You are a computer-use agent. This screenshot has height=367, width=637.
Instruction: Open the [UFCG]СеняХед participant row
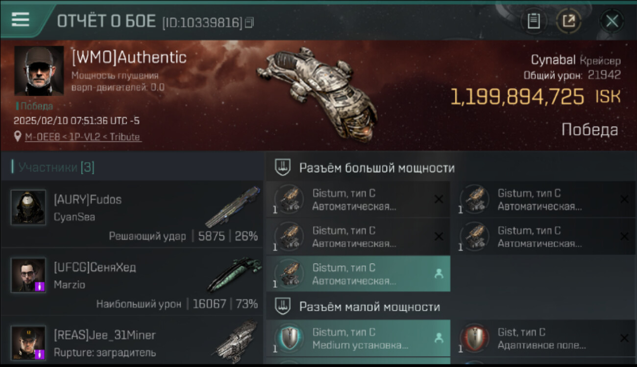pos(132,282)
